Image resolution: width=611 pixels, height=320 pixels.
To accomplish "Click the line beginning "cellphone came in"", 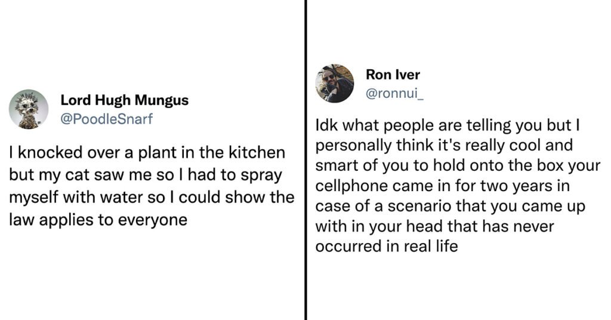I will click(x=443, y=186).
